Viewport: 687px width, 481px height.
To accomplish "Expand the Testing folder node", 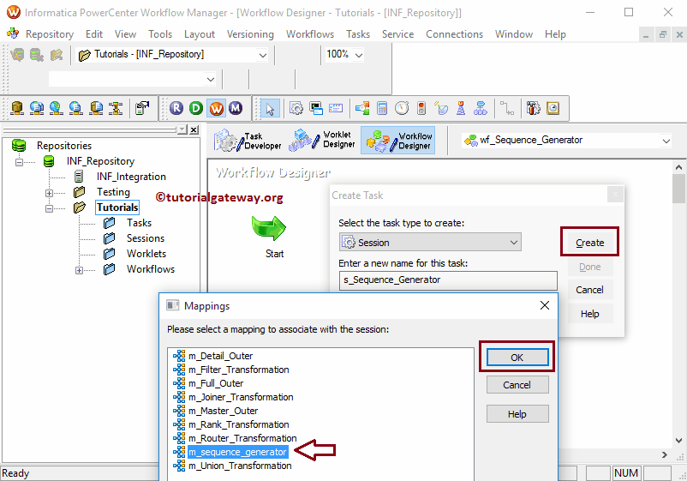I will click(x=49, y=193).
